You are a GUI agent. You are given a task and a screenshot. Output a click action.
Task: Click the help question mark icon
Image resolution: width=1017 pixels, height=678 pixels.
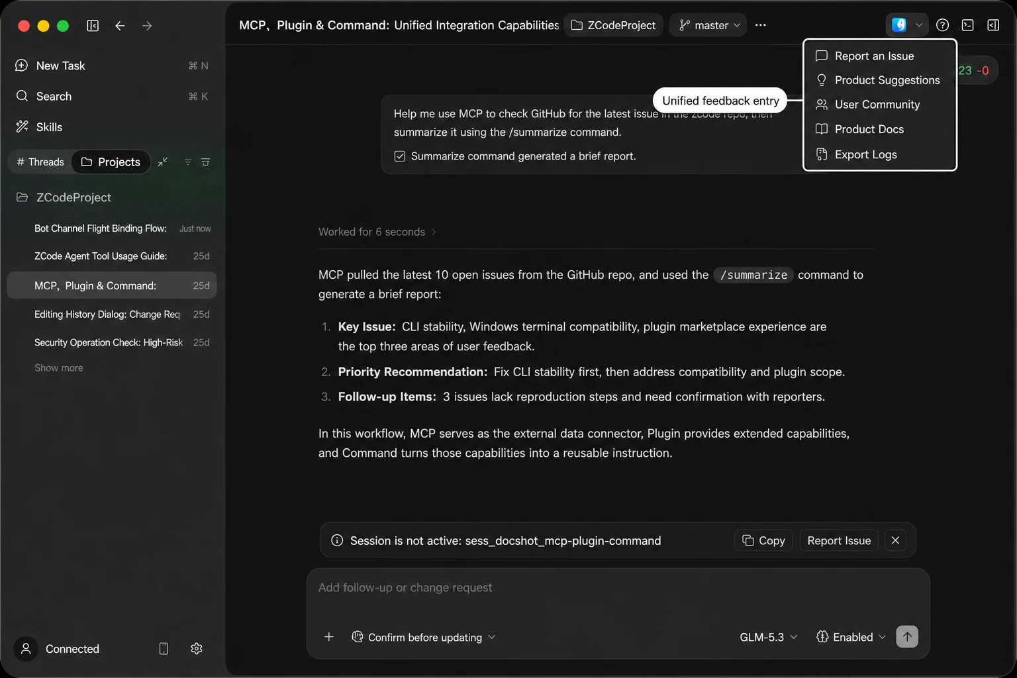pos(943,25)
